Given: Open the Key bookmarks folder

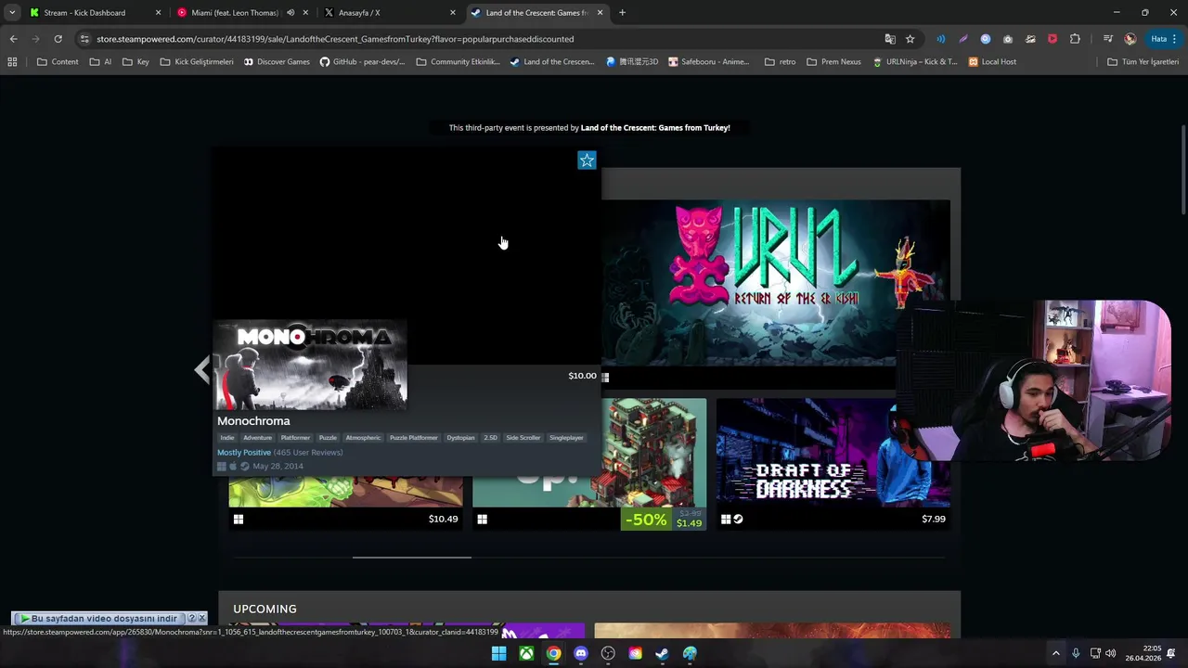Looking at the screenshot, I should click(x=136, y=62).
